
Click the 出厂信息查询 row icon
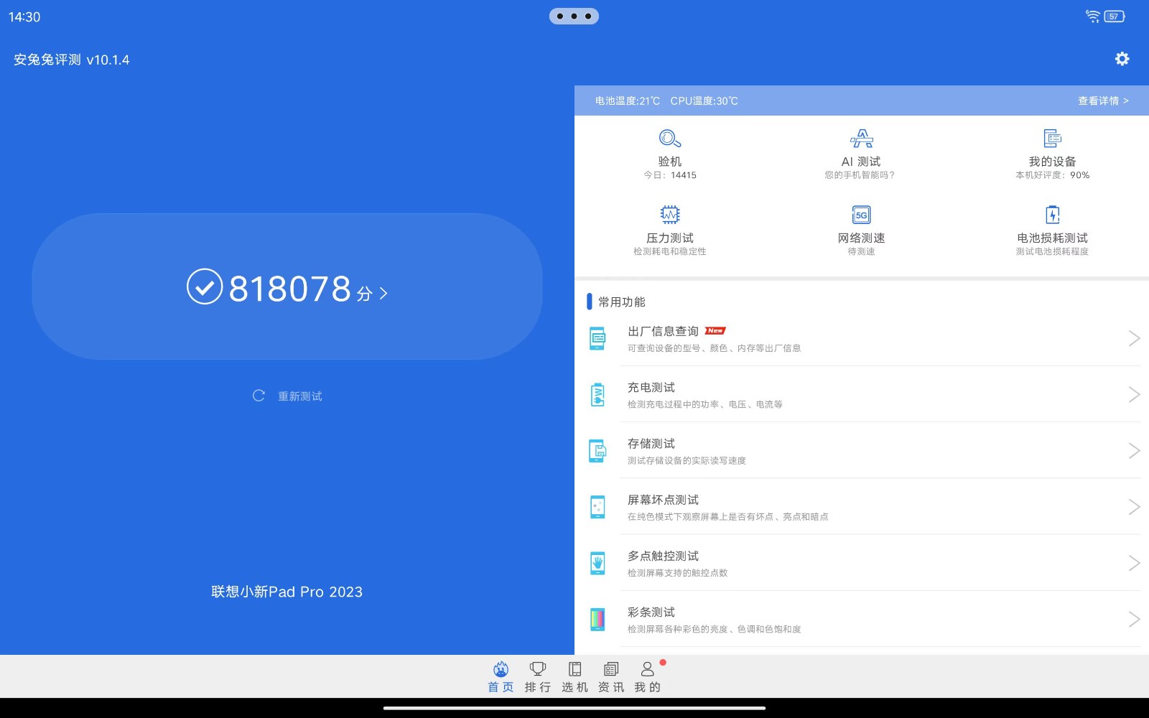click(597, 338)
